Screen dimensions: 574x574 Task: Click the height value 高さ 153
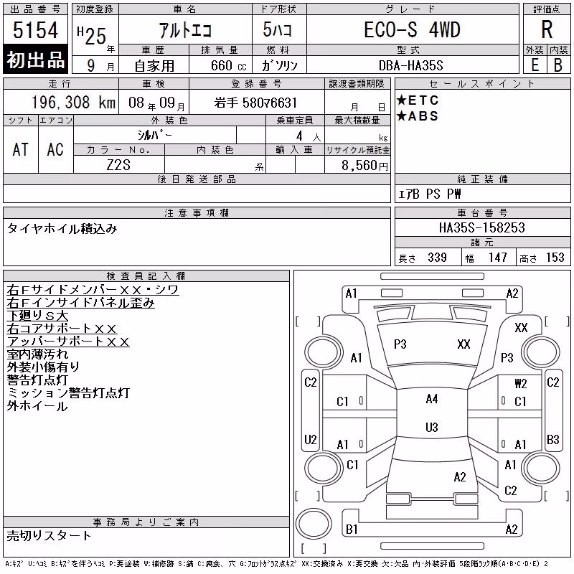(x=542, y=258)
